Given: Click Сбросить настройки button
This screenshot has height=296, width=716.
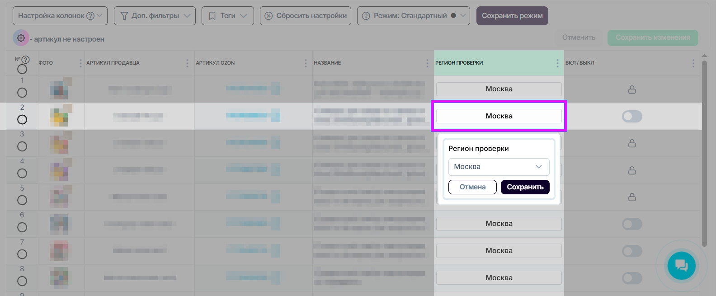Looking at the screenshot, I should coord(306,16).
